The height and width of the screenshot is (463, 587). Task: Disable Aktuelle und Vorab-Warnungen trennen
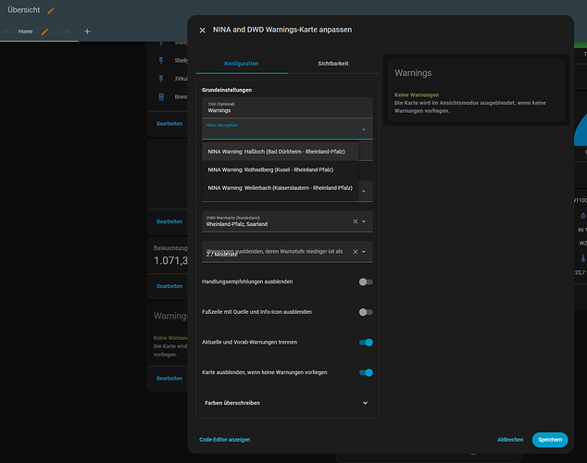click(366, 343)
